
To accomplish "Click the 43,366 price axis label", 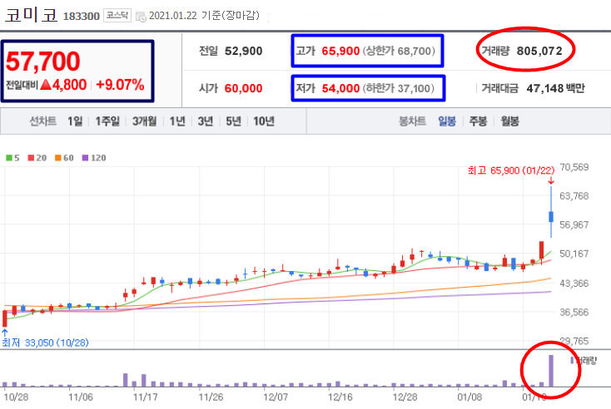I will click(574, 283).
